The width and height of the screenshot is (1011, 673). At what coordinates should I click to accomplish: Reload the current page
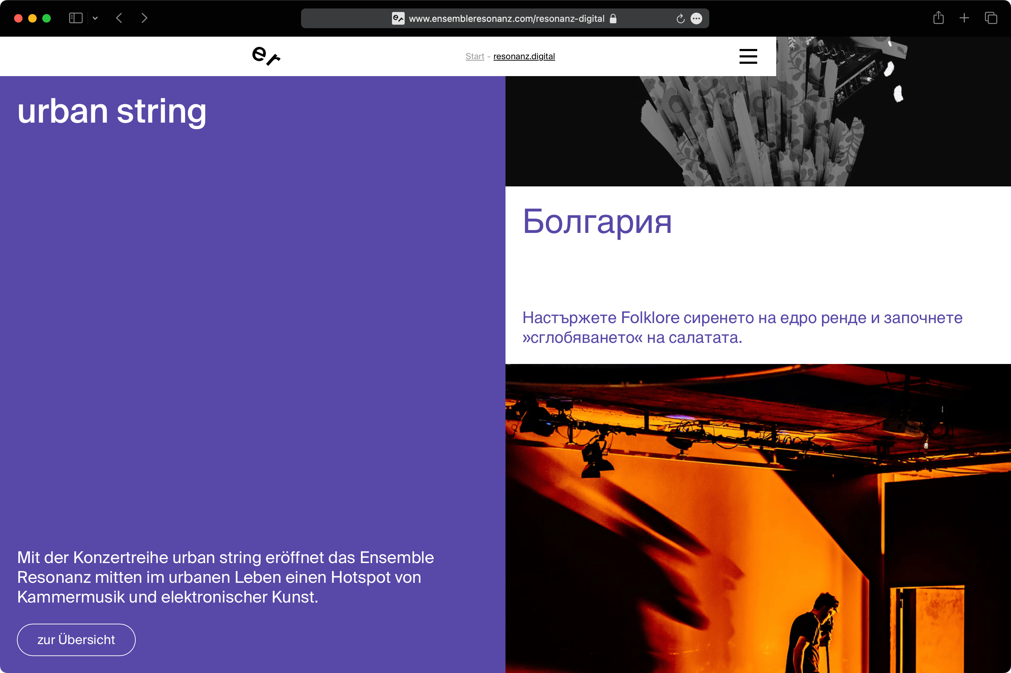(680, 18)
